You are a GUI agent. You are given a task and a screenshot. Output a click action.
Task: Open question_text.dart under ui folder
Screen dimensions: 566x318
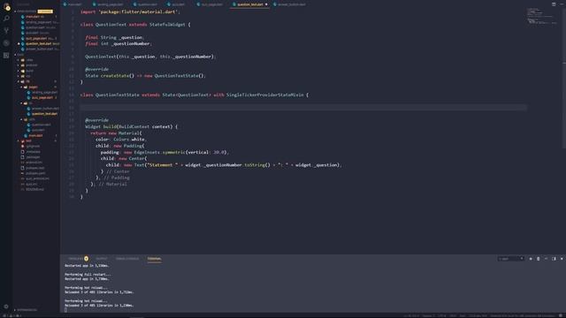point(44,114)
